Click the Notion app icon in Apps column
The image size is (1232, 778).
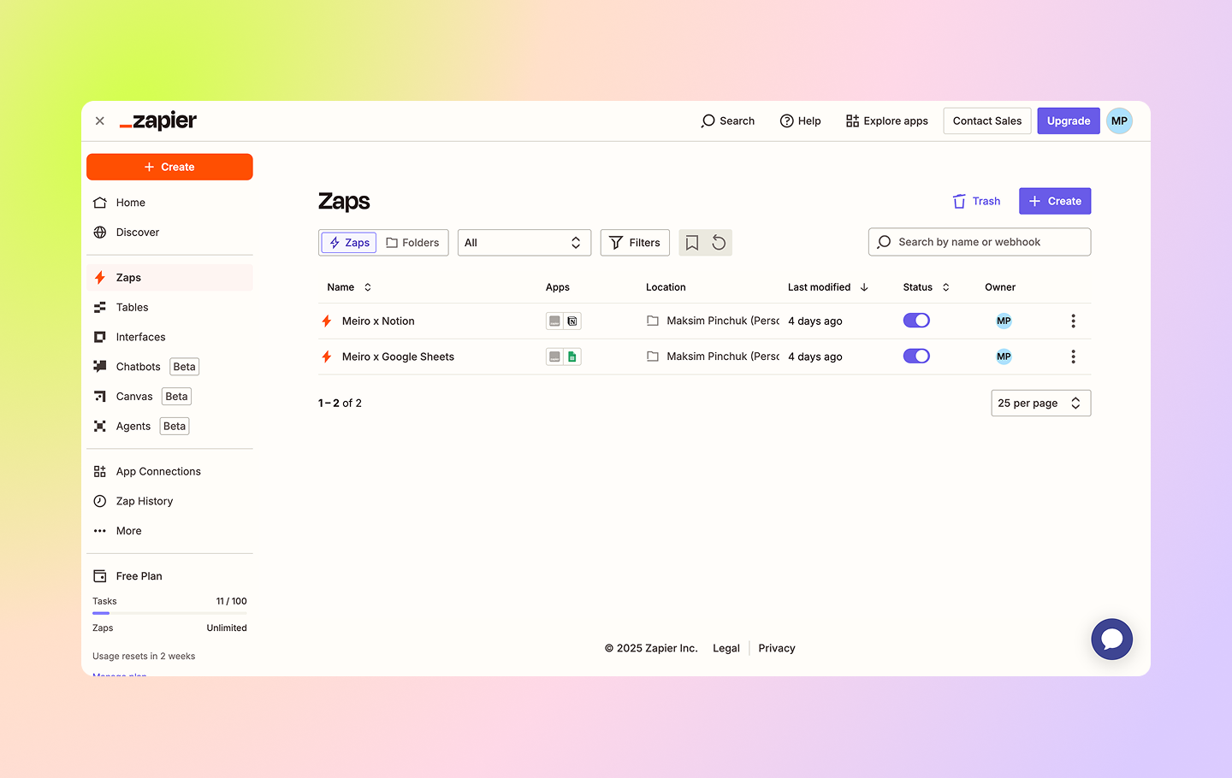572,321
